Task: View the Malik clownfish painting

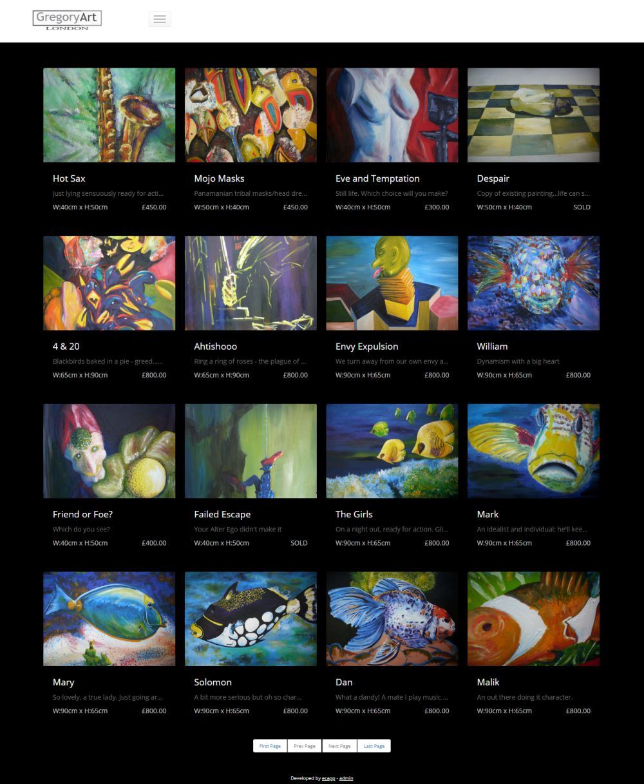Action: [533, 619]
